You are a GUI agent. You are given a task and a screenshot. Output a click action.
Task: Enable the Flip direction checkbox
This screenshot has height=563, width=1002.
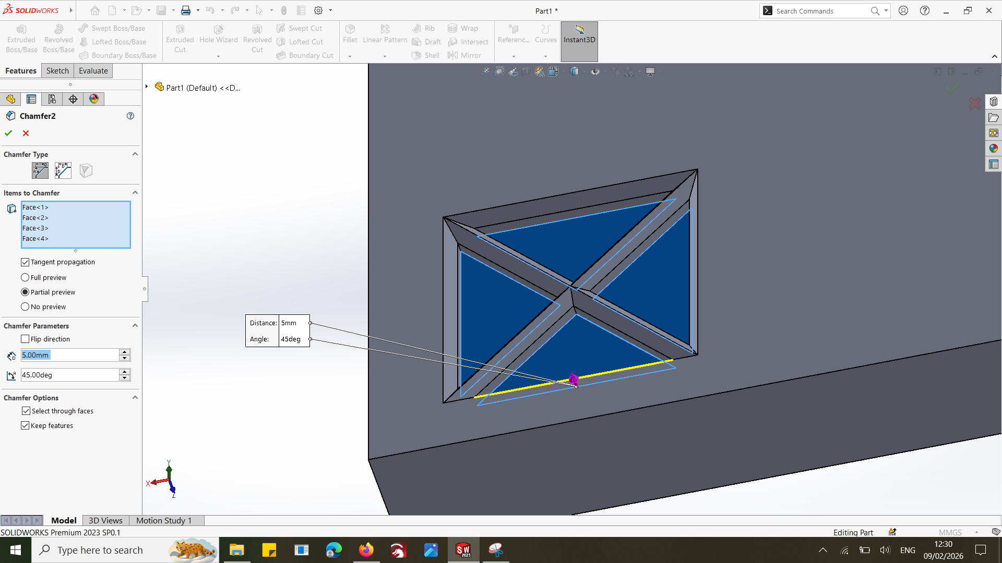tap(25, 339)
